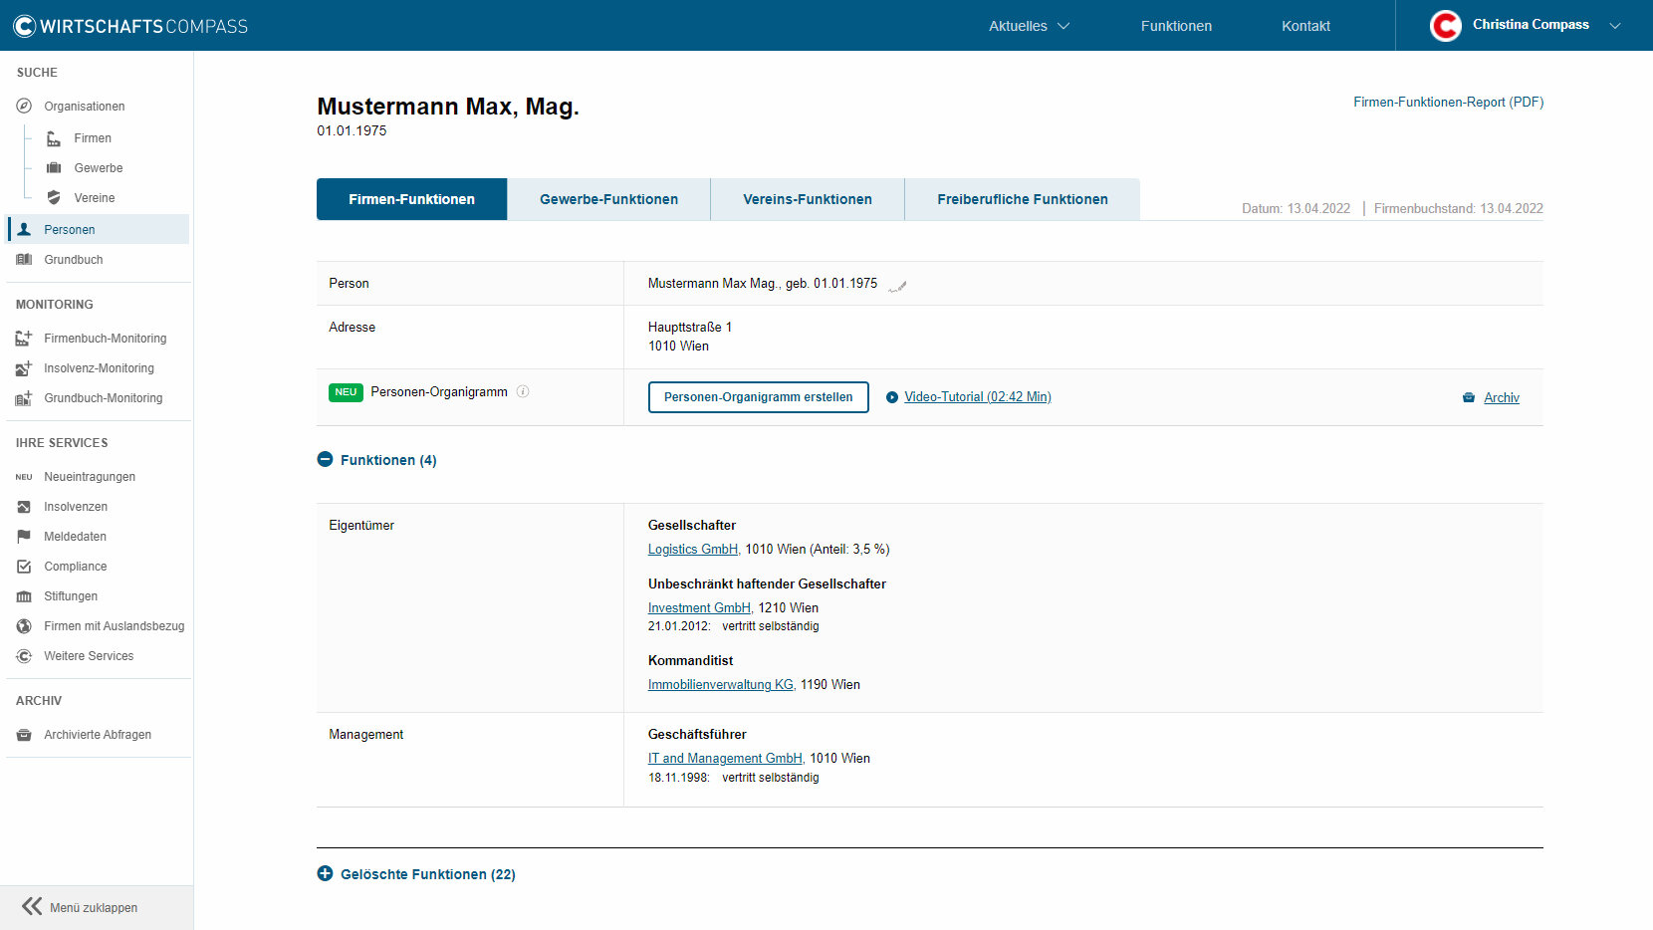Open the Firmen-Funktionen-Report (PDF) link

1448,102
